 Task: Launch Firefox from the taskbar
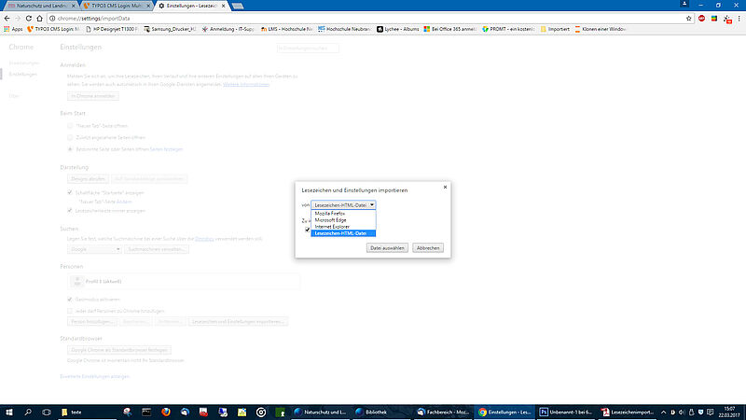pyautogui.click(x=166, y=412)
